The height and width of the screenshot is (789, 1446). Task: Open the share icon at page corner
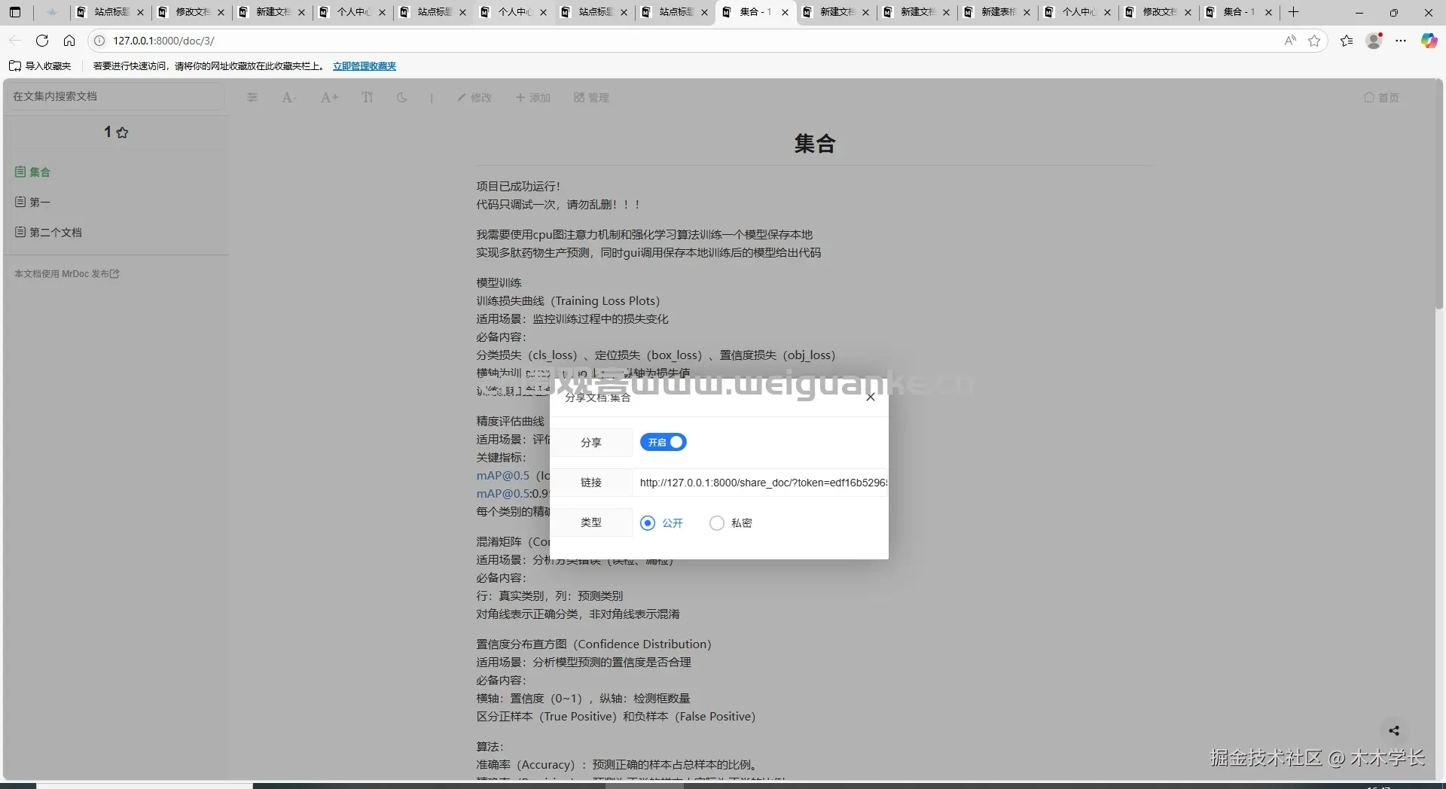click(1394, 730)
